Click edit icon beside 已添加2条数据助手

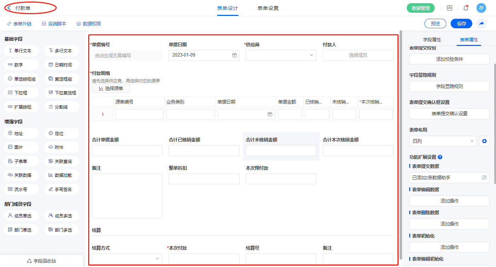click(484, 178)
